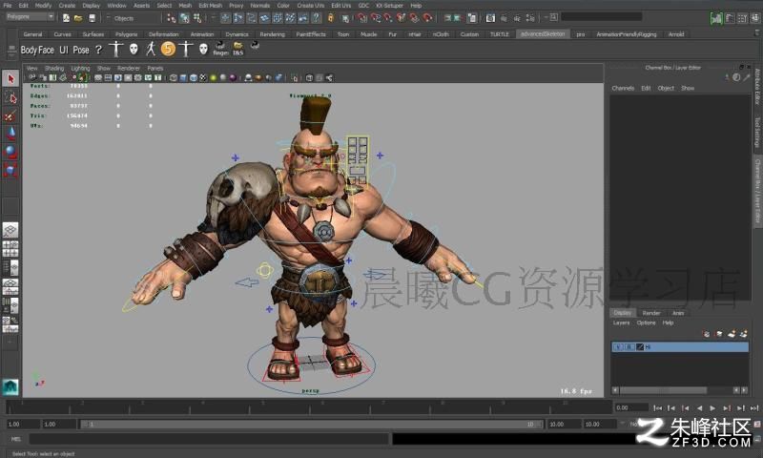Open the viewport Shading menu
This screenshot has width=763, height=458.
pyautogui.click(x=54, y=68)
